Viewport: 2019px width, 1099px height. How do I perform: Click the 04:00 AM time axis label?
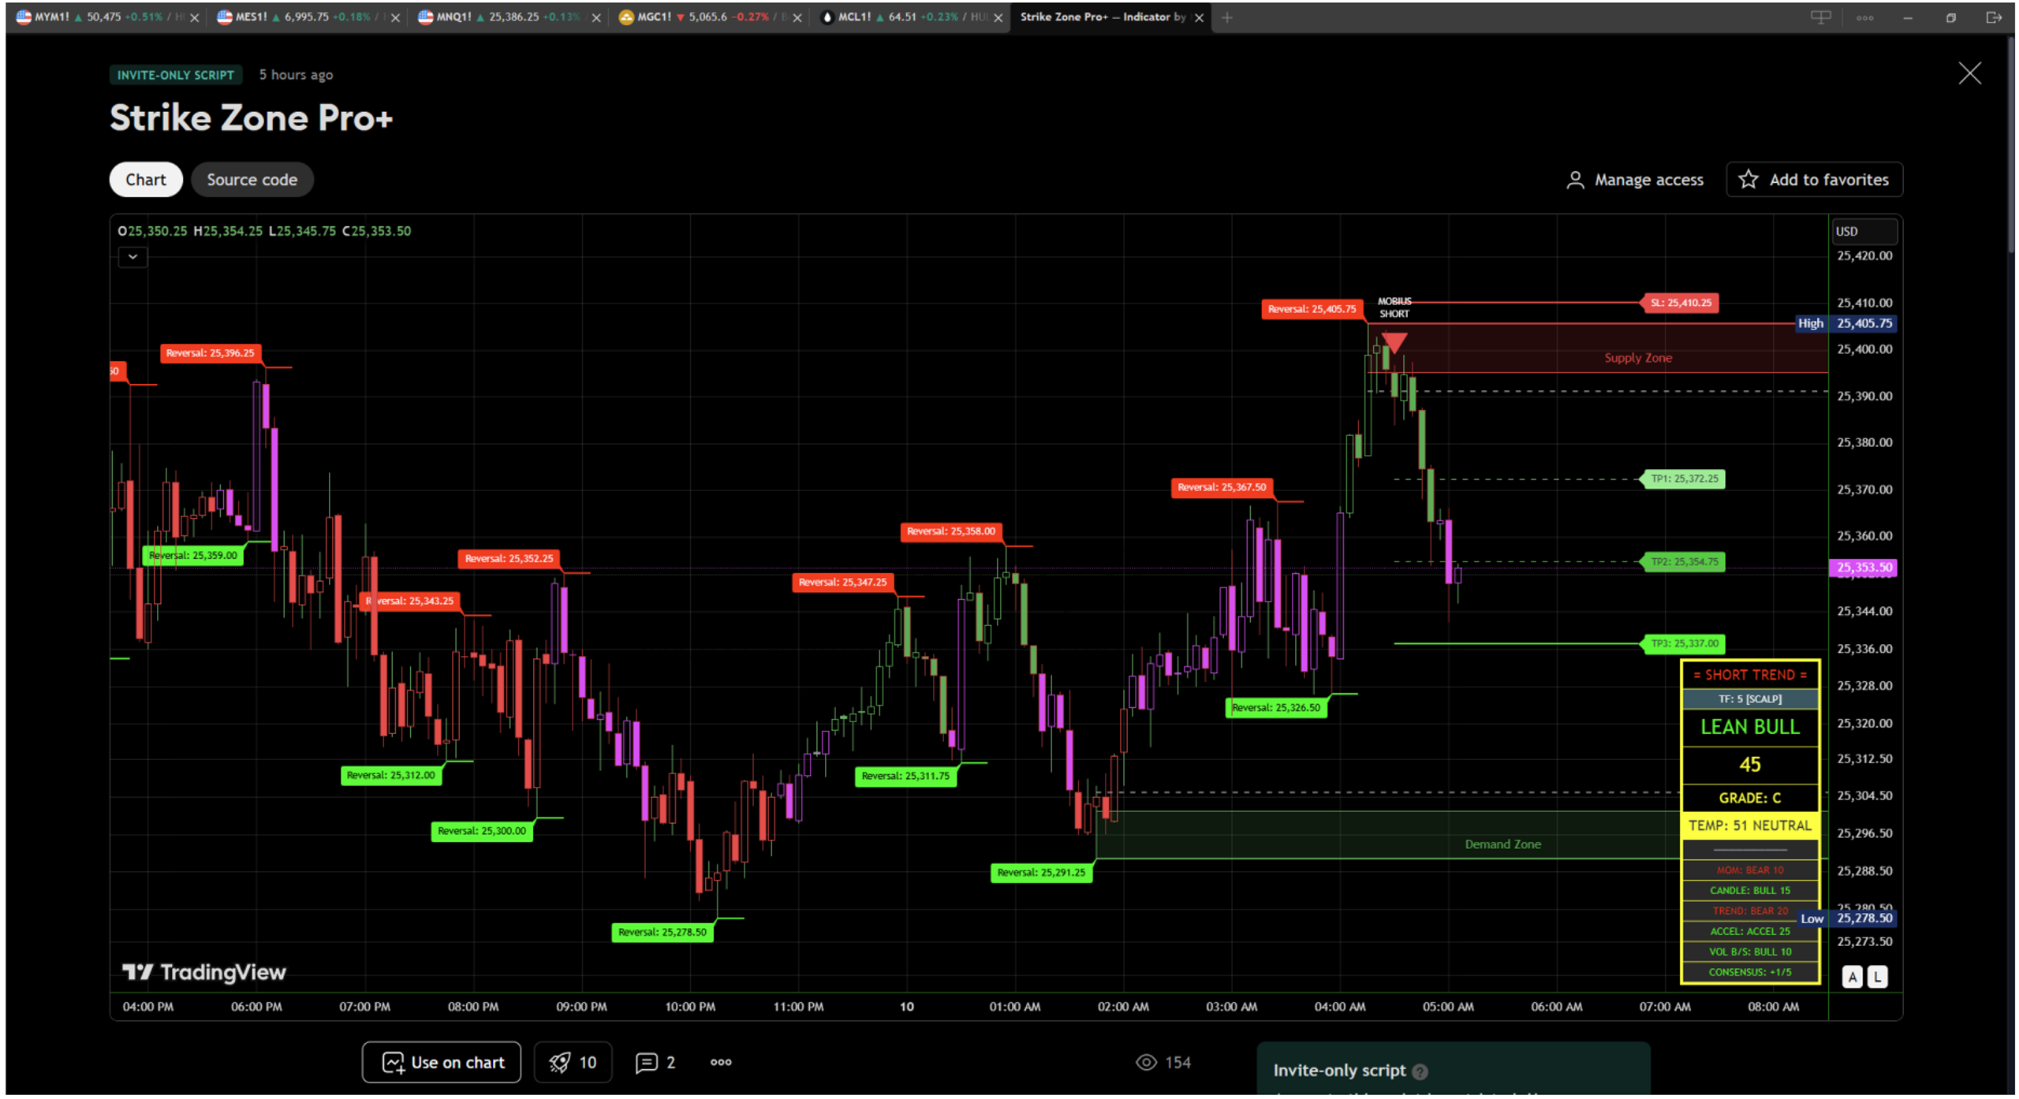(x=1340, y=1007)
